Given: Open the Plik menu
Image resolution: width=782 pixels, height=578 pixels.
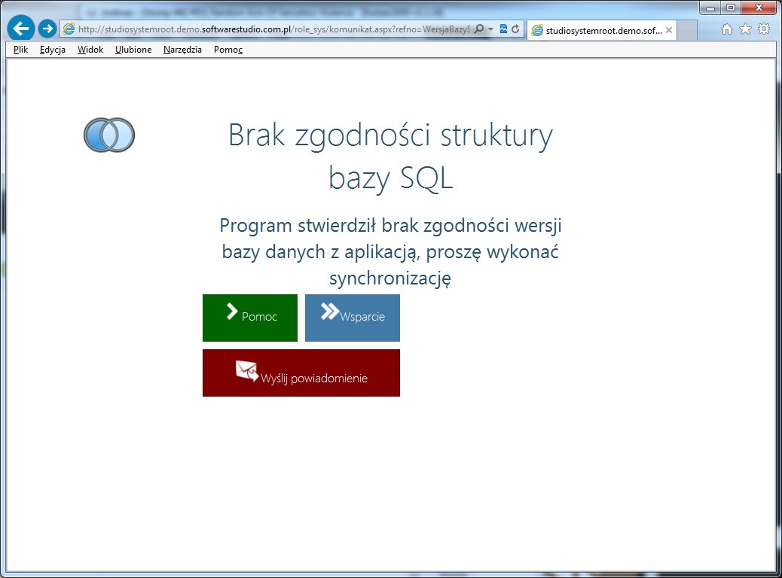Looking at the screenshot, I should pos(21,50).
